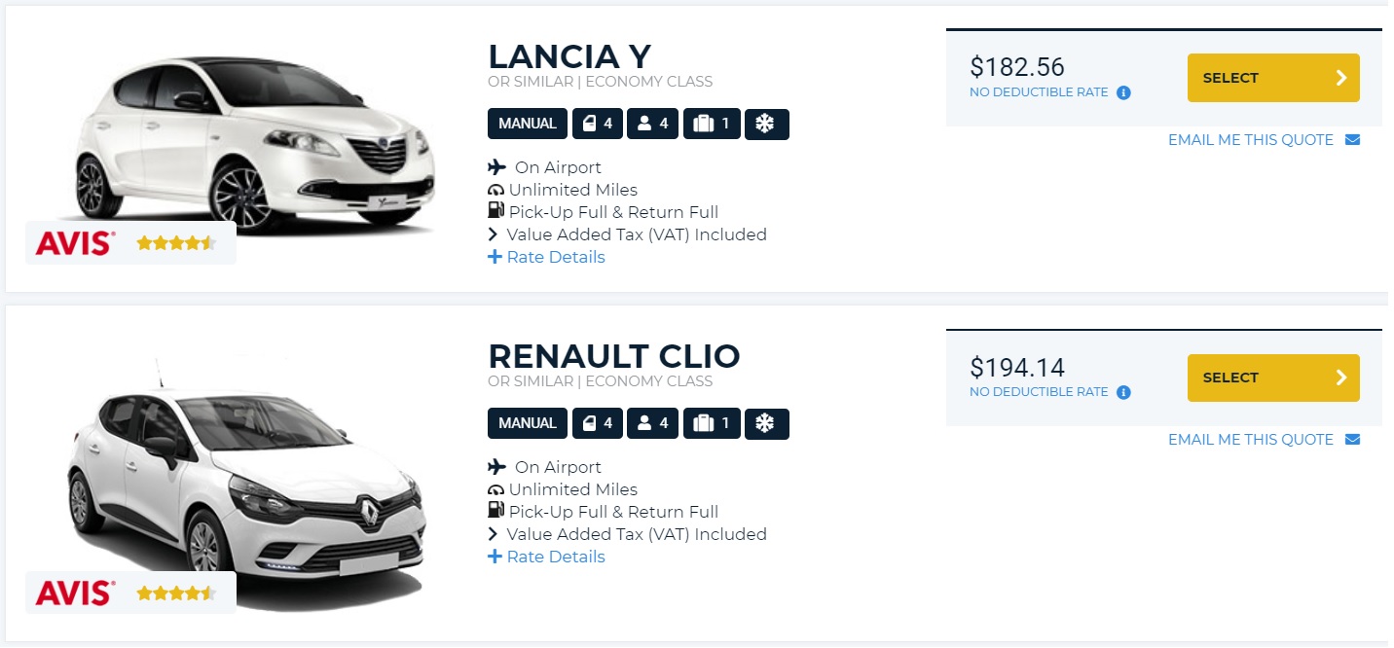
Task: Click the doors icon badge for Lancia Y
Action: pyautogui.click(x=598, y=125)
